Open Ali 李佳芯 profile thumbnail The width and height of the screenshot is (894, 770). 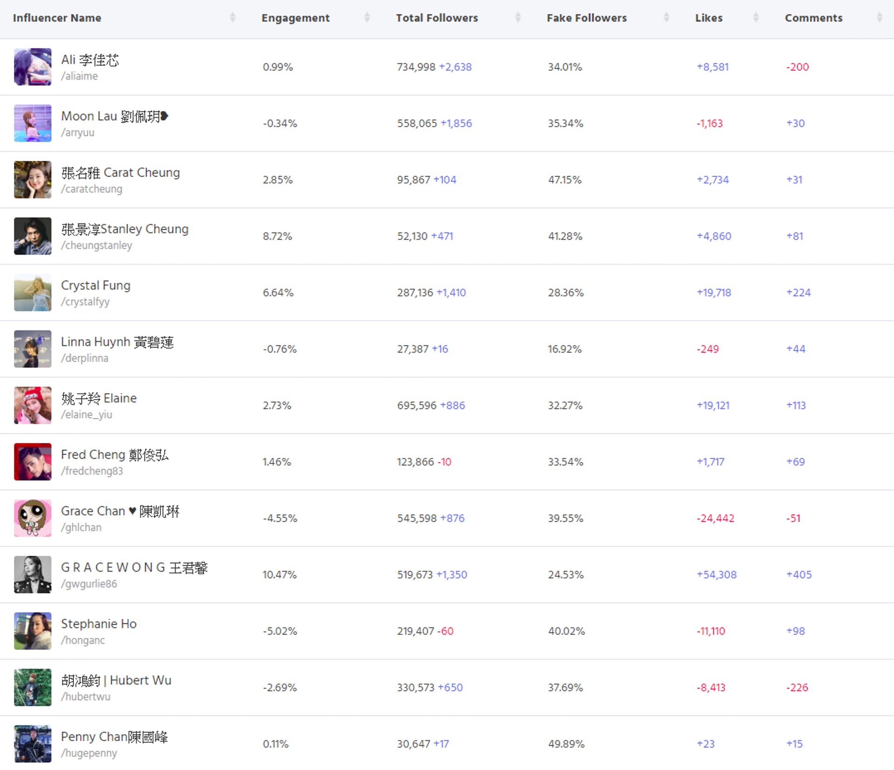pyautogui.click(x=33, y=67)
